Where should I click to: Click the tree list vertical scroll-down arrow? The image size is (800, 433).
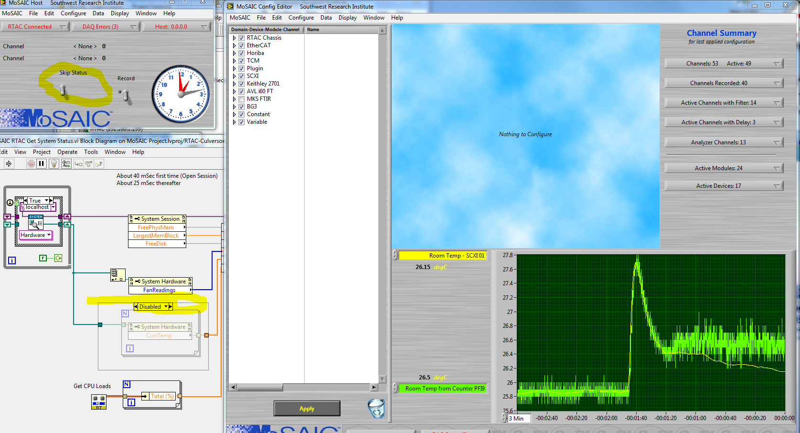(382, 379)
